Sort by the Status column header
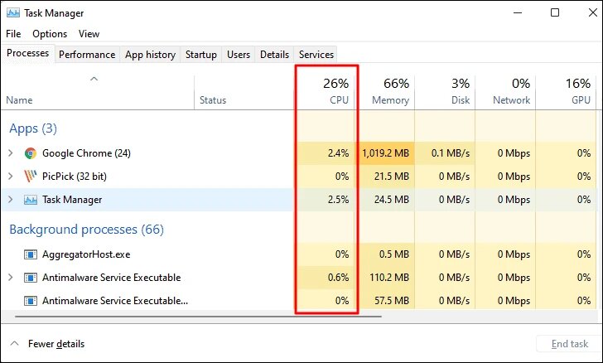This screenshot has height=363, width=603. point(244,92)
